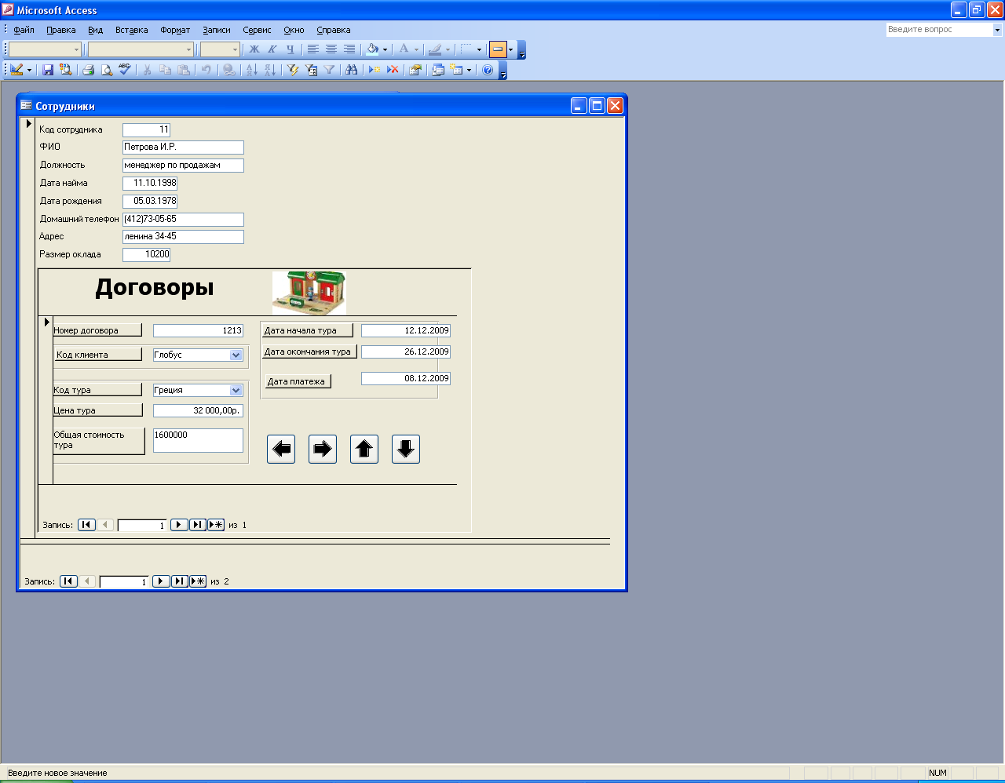Screen dimensions: 1005x783
Task: Toggle Bold (Ж) formatting
Action: tap(254, 49)
